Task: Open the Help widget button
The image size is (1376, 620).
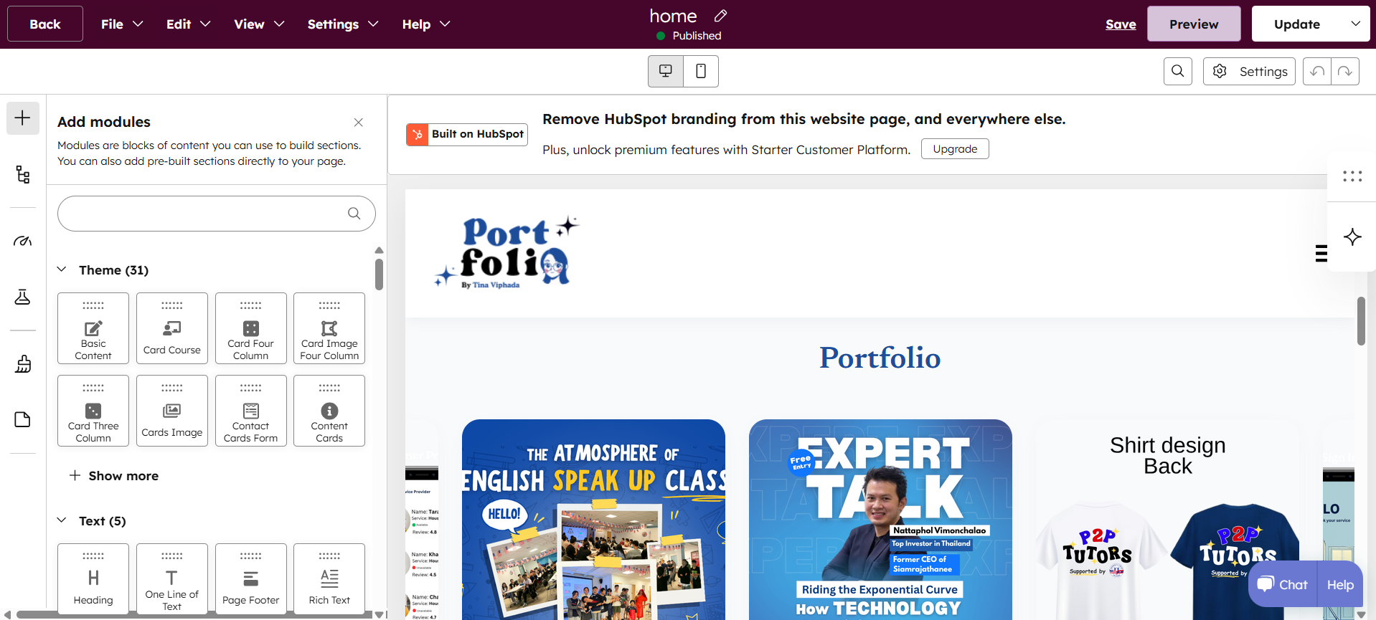Action: [1340, 585]
